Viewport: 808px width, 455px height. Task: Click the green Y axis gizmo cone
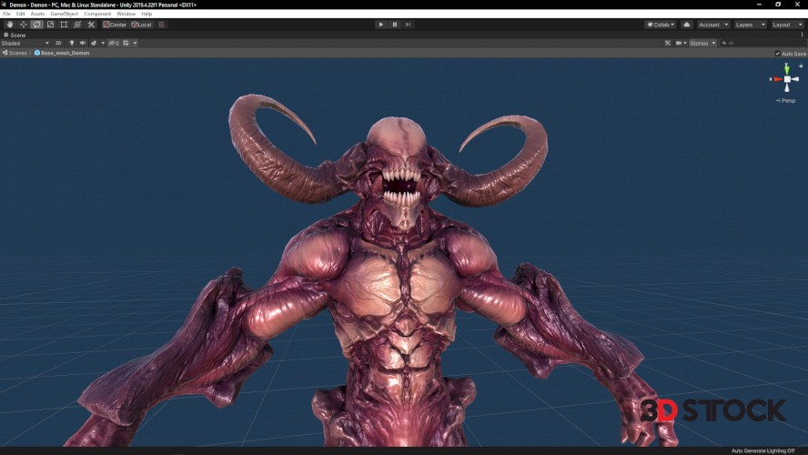[x=787, y=68]
